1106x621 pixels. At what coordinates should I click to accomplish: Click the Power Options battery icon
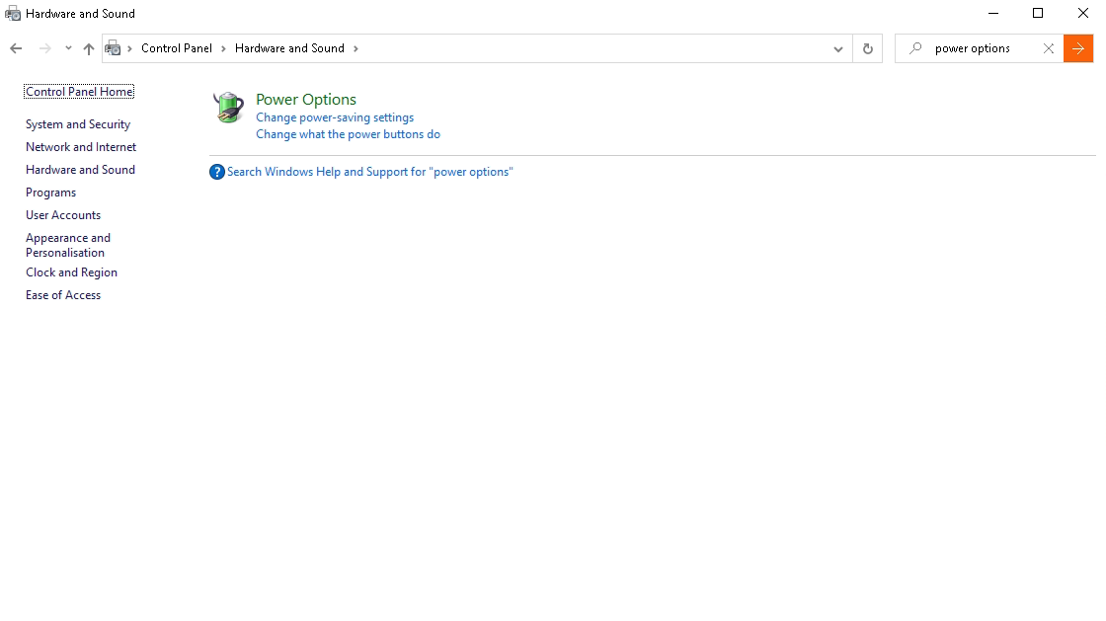coord(228,108)
